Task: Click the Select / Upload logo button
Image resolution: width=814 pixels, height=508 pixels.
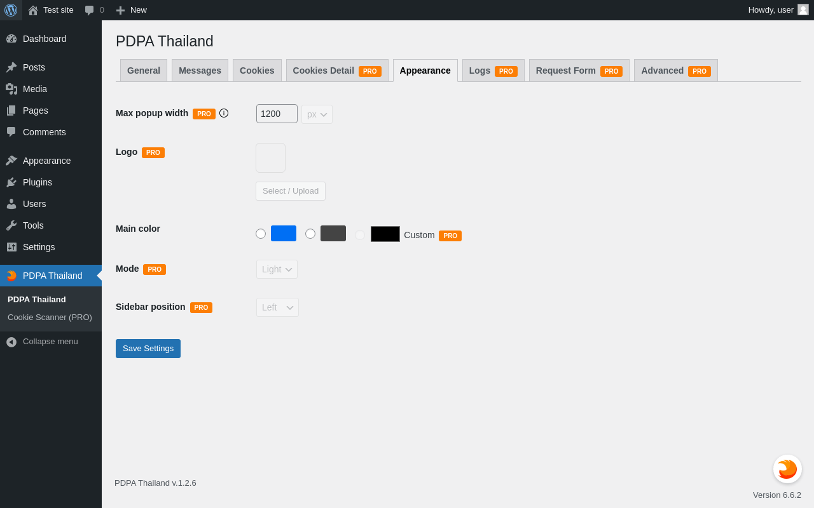Action: point(291,191)
